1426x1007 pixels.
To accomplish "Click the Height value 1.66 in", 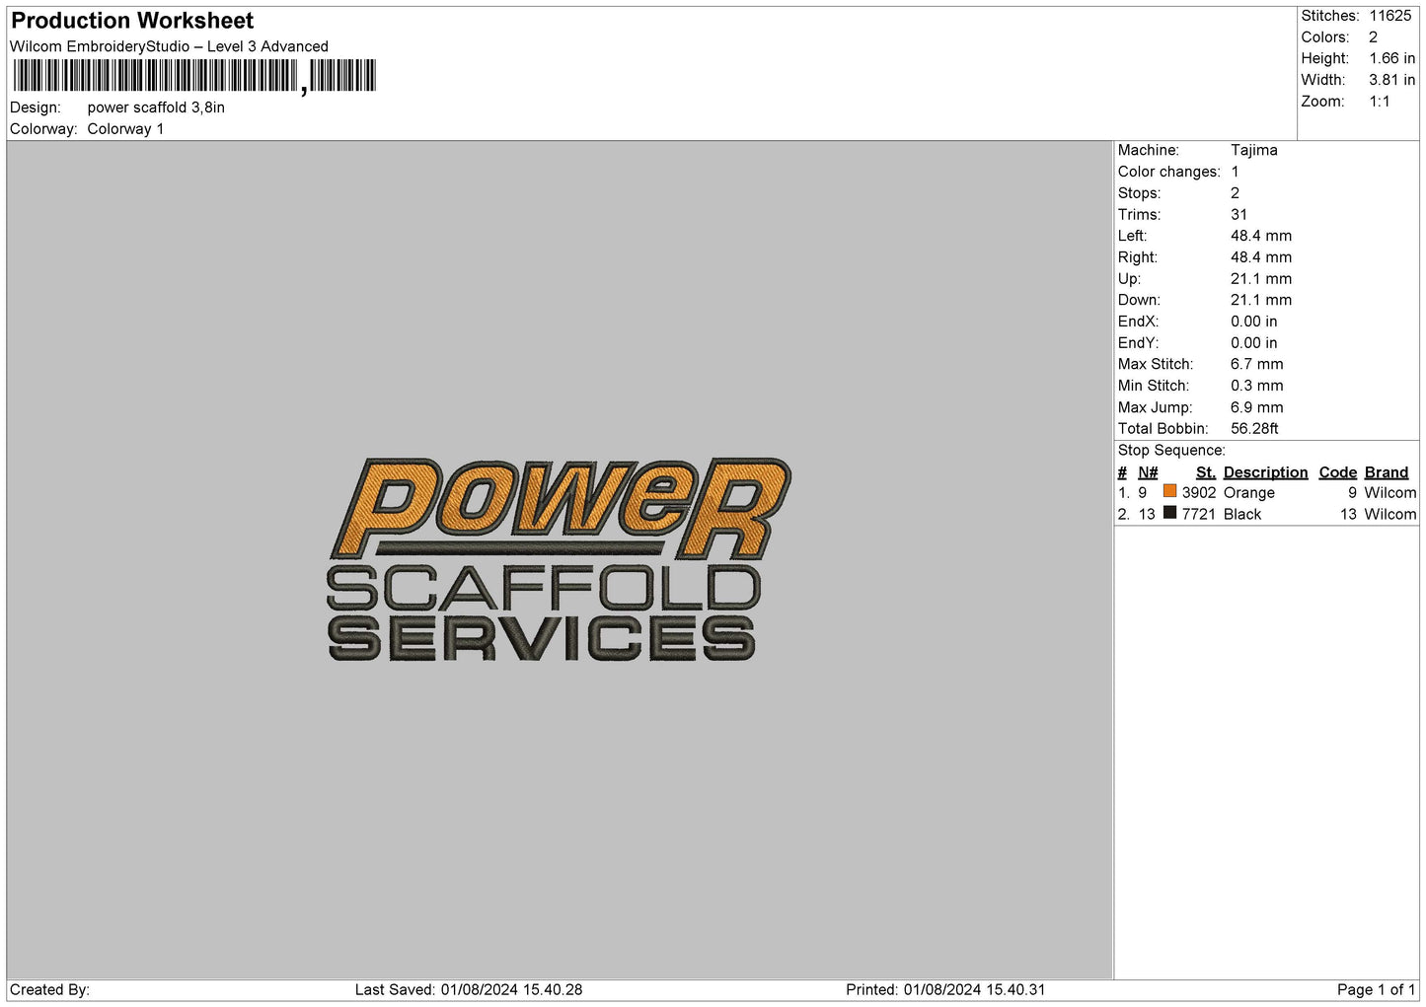I will point(1391,59).
